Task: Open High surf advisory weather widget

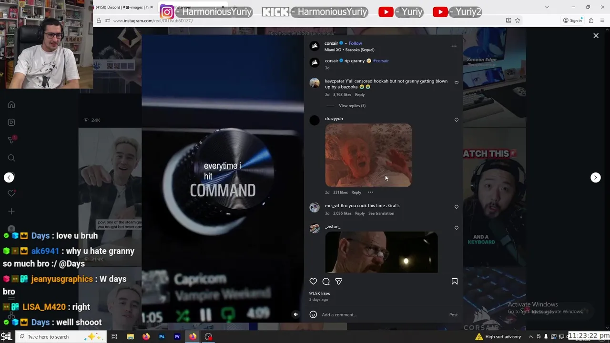Action: [x=498, y=337]
